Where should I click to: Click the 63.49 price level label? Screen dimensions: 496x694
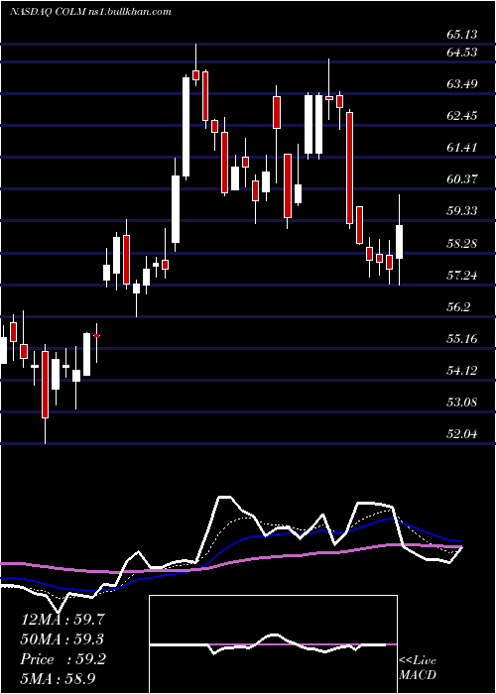point(461,84)
